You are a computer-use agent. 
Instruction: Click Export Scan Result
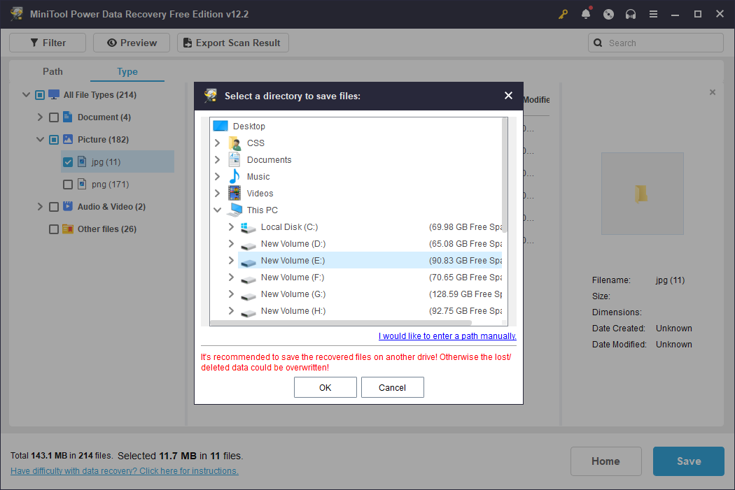pyautogui.click(x=233, y=43)
